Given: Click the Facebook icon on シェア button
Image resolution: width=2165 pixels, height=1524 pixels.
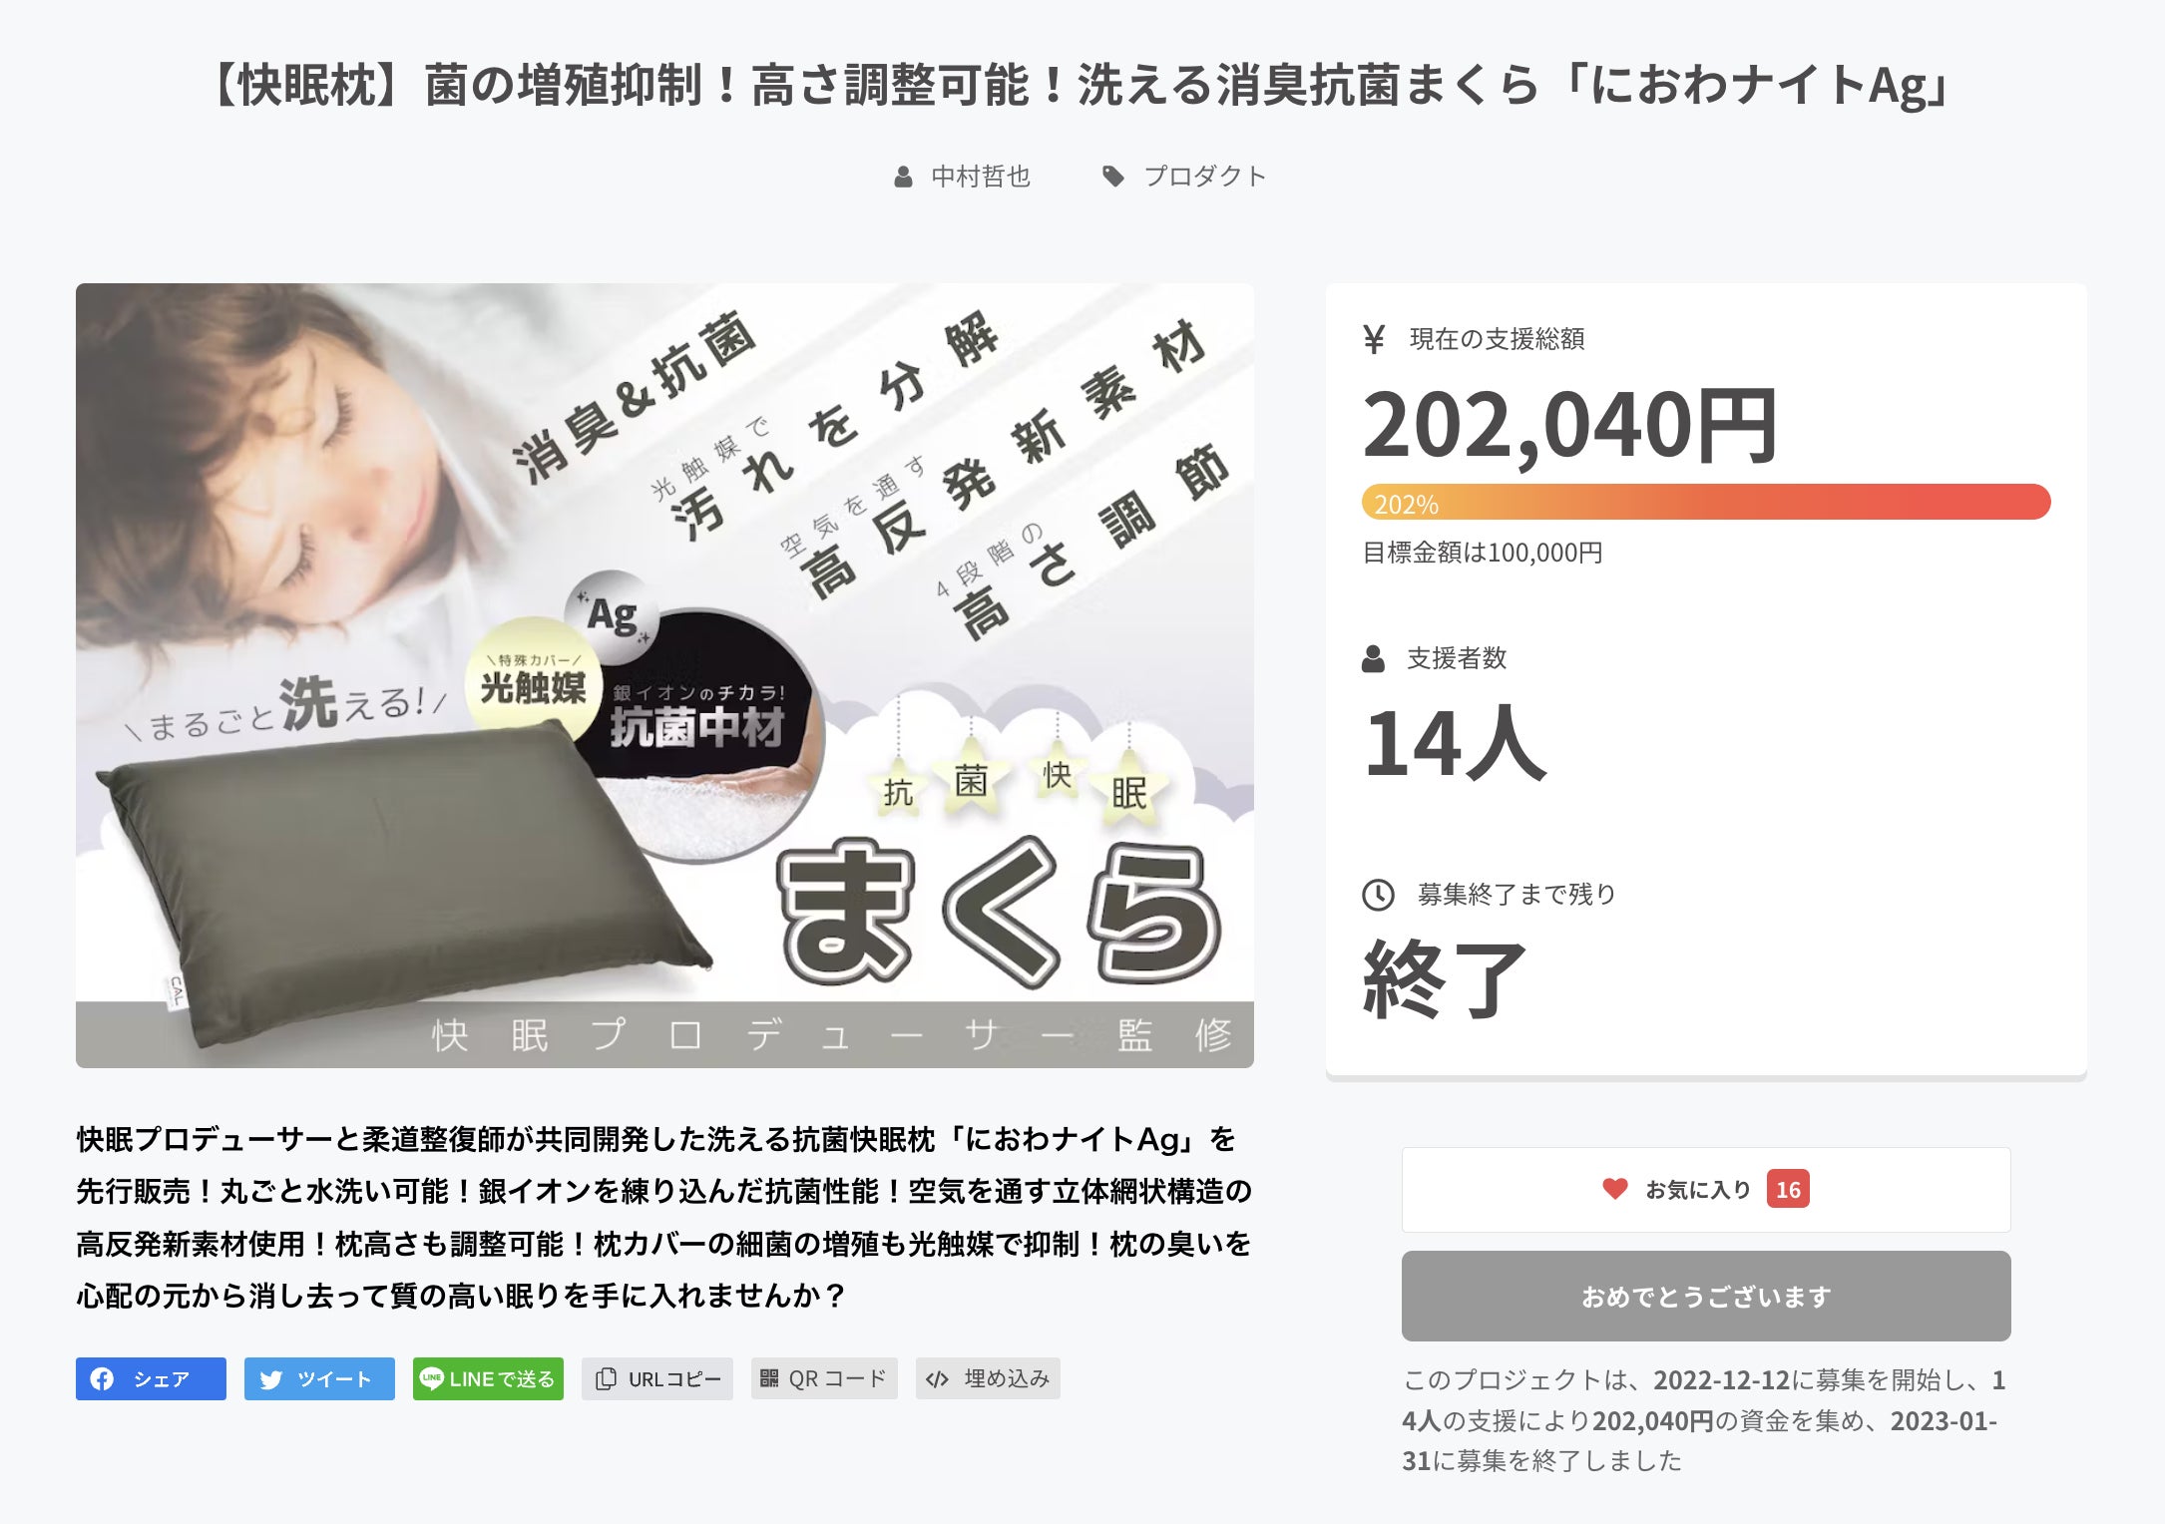Looking at the screenshot, I should coord(102,1379).
